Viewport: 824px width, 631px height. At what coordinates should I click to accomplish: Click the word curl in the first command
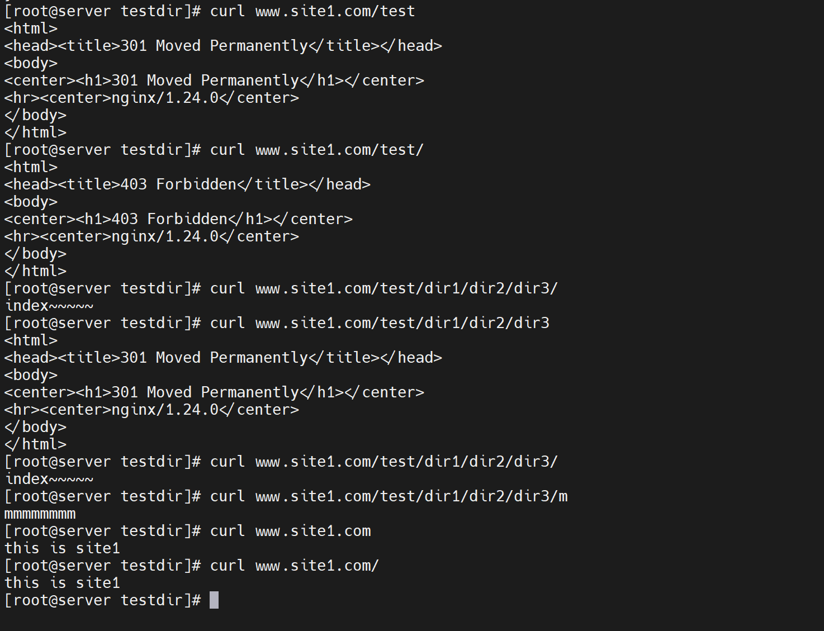click(228, 11)
